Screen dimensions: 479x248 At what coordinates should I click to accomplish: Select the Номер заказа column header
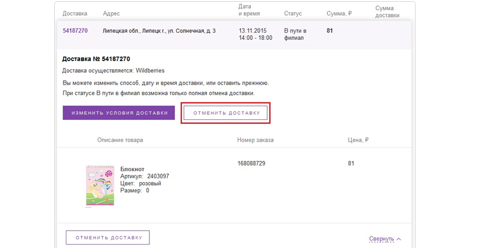(x=255, y=140)
